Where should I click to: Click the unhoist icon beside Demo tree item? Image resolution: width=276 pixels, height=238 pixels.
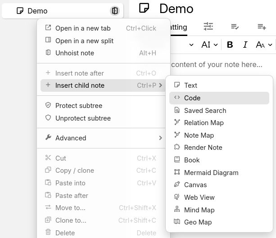click(x=115, y=11)
